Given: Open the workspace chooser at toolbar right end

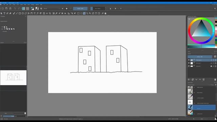Looking at the screenshot, I should [x=215, y=8].
